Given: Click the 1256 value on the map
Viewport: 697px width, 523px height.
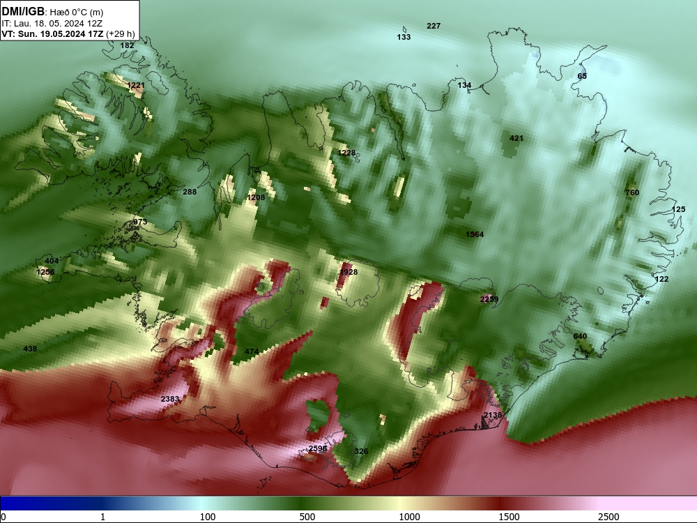Looking at the screenshot, I should tap(45, 272).
